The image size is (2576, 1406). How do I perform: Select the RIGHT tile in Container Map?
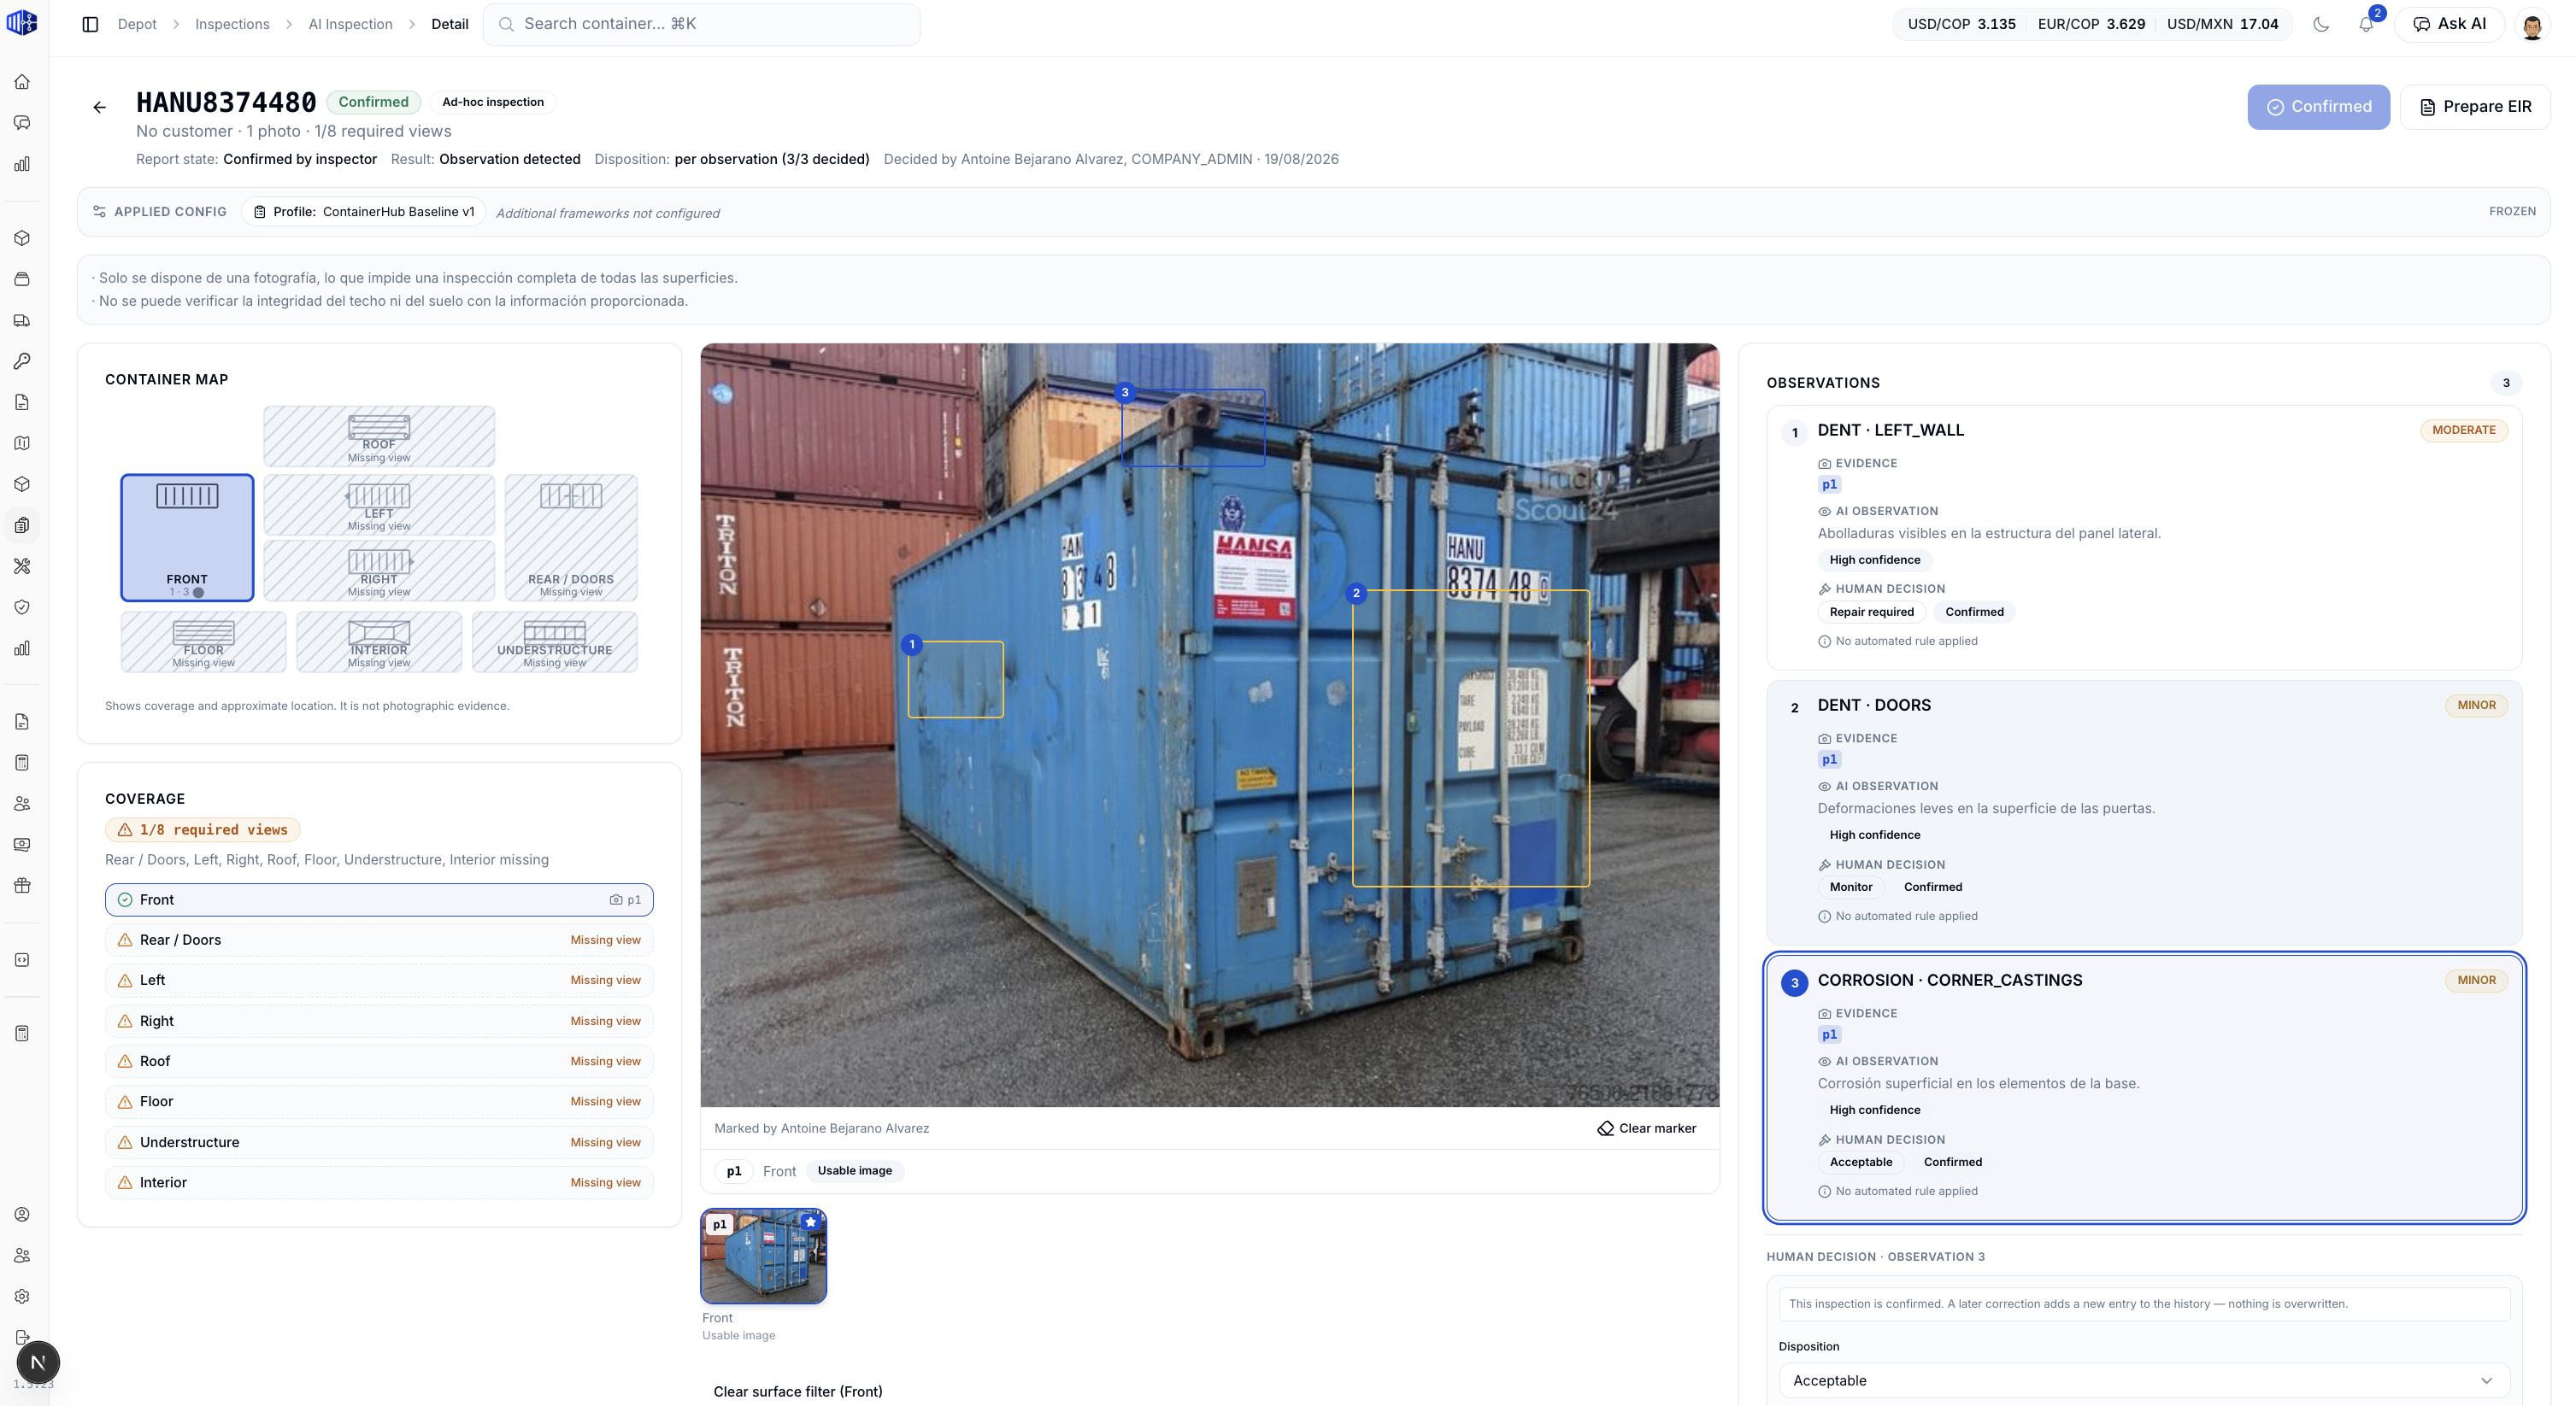click(379, 571)
